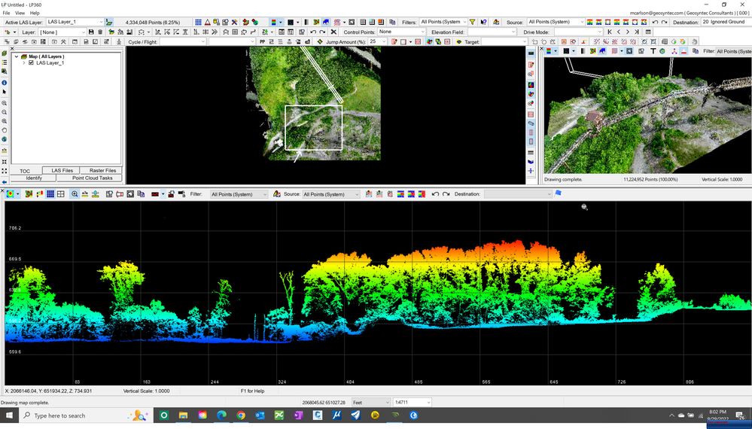Screen dimensions: 752x429
Task: Click the undo arrow in profile window toolbar
Action: tap(436, 194)
